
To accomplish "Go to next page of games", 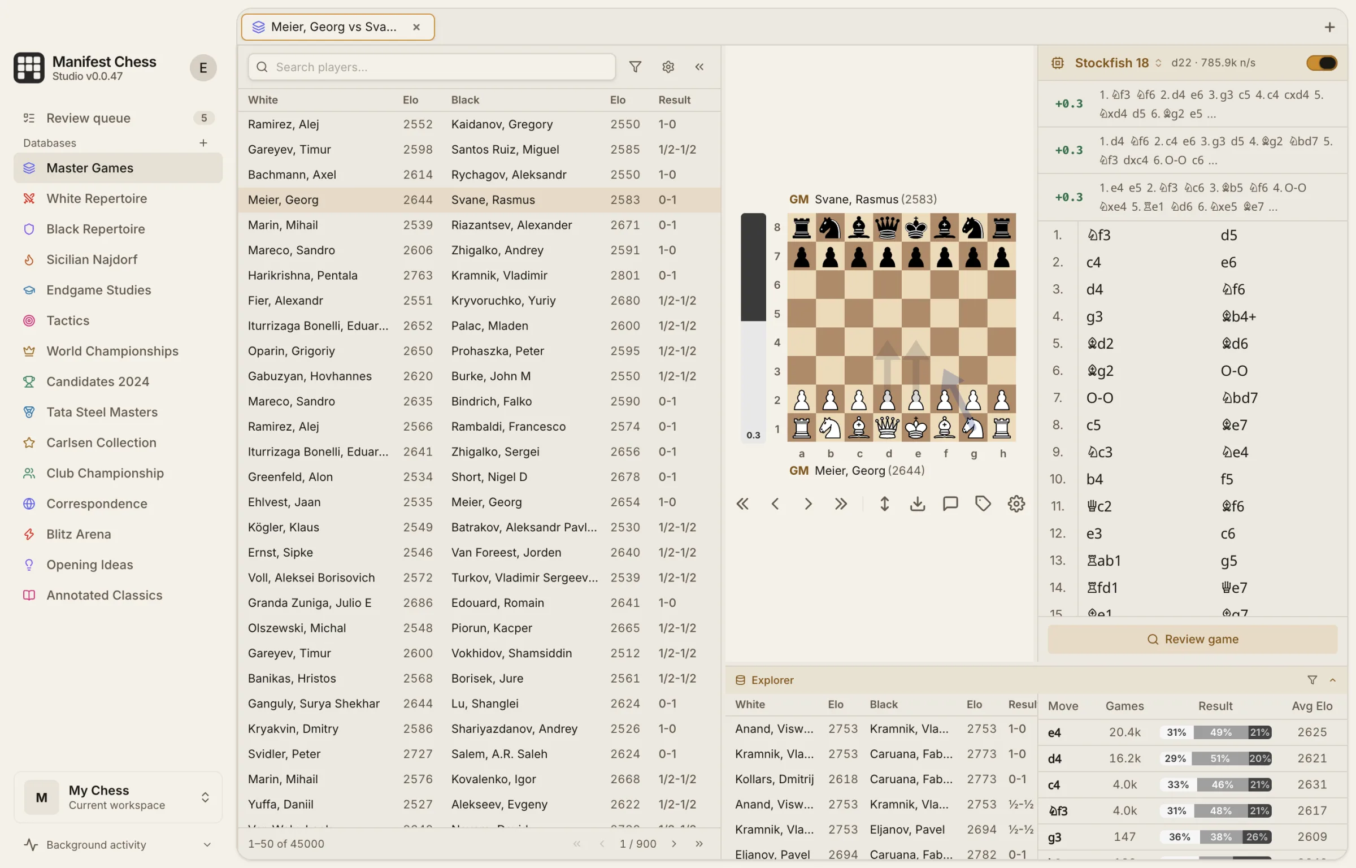I will (x=674, y=844).
